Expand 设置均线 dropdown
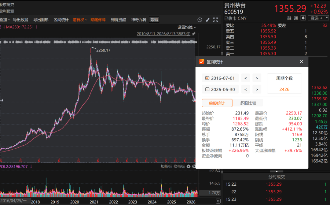 point(187,27)
